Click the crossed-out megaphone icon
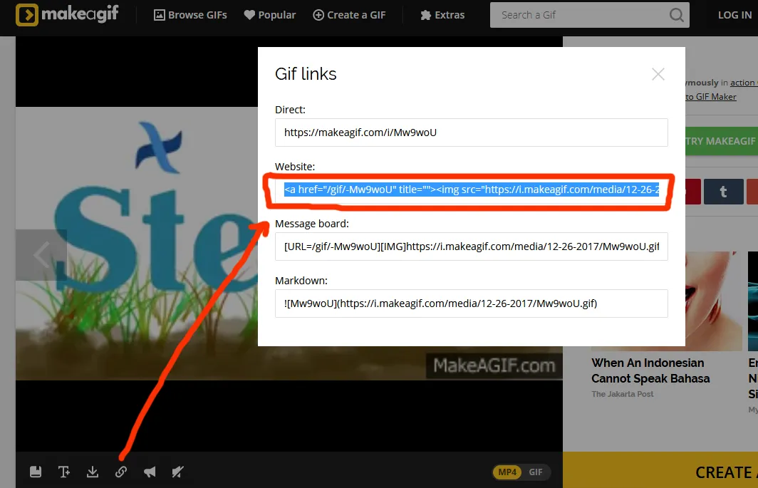 coord(178,472)
